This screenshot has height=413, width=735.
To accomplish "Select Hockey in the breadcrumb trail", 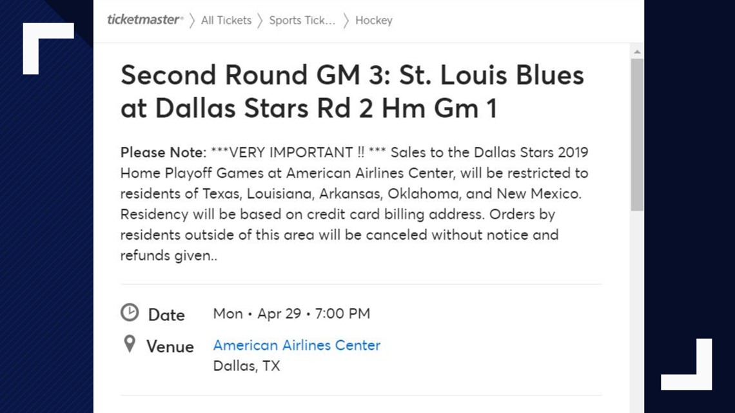I will pos(374,20).
